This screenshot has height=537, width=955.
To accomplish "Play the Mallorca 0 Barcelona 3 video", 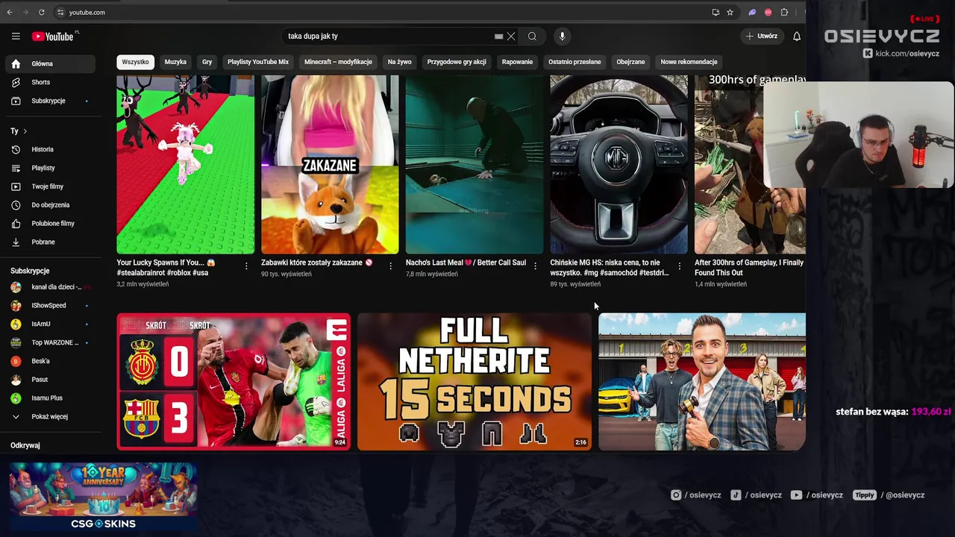I will (234, 382).
